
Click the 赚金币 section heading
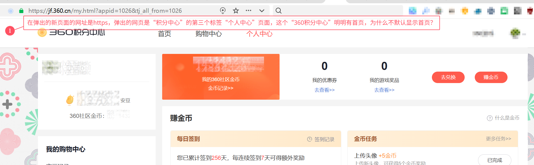coord(181,118)
